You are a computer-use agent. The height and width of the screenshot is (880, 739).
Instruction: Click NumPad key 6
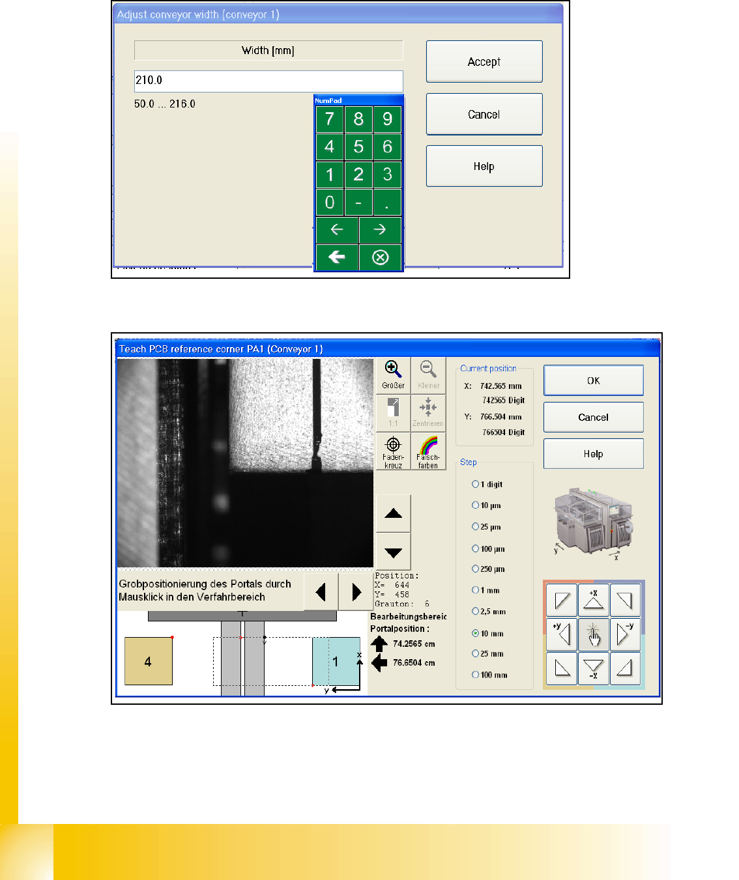click(387, 147)
